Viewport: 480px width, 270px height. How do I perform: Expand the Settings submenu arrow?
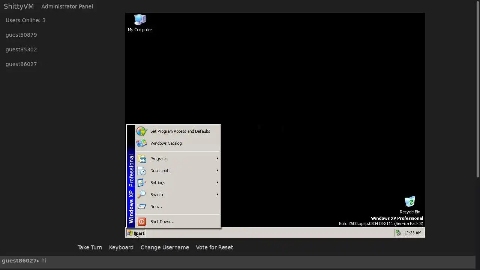pyautogui.click(x=217, y=183)
